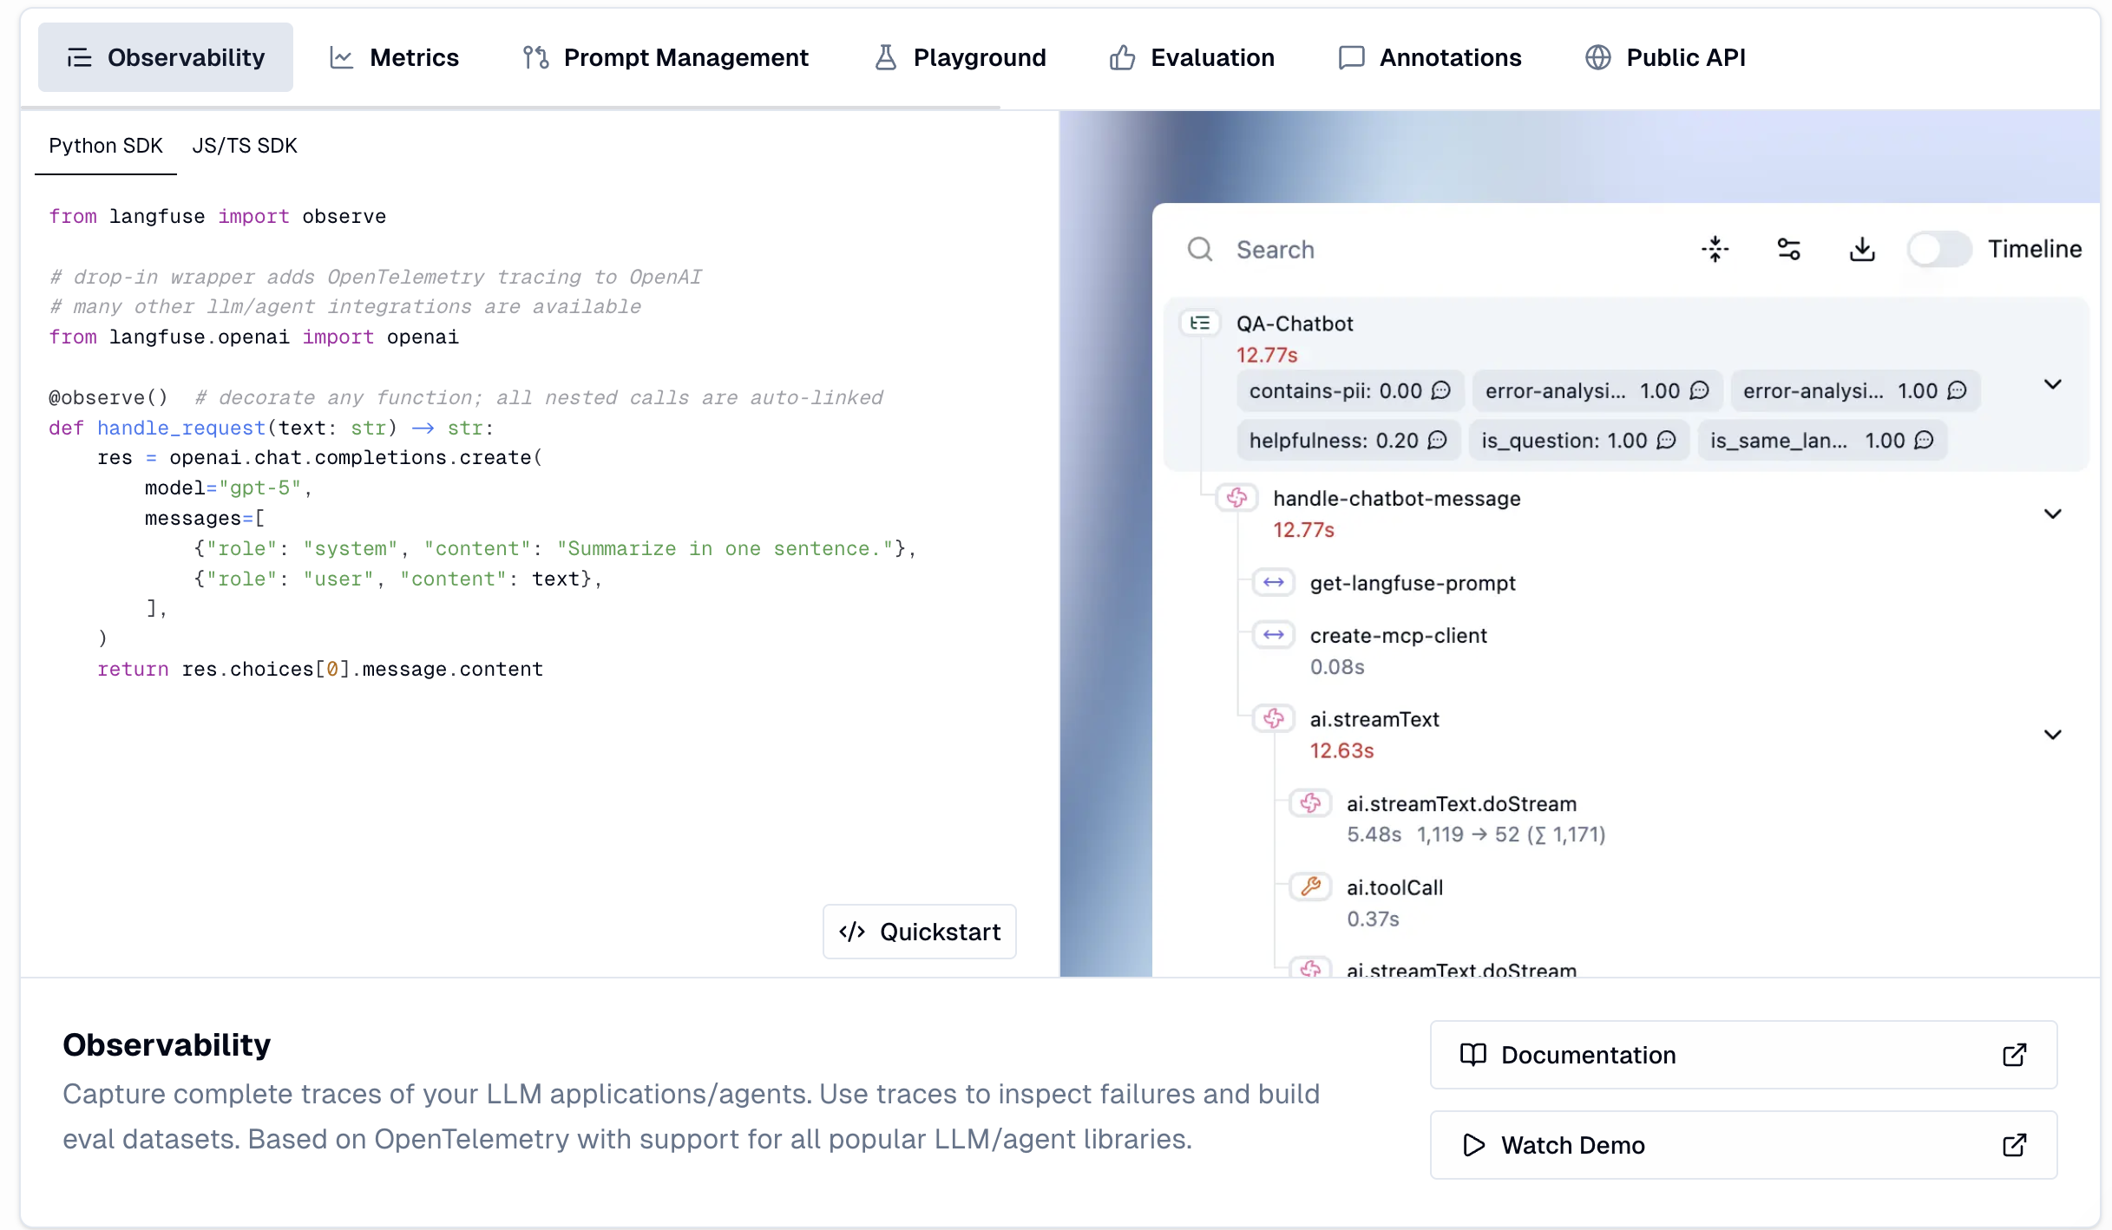
Task: Collapse the handle-chatbot-message chevron
Action: pos(2052,514)
